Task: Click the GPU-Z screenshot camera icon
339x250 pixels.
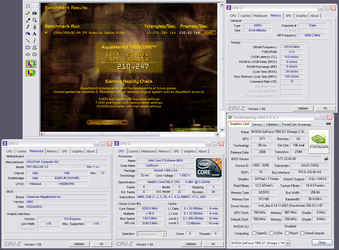Action: pos(328,124)
